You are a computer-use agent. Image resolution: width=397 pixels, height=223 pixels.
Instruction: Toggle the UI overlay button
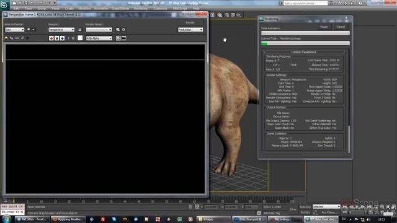[118, 38]
